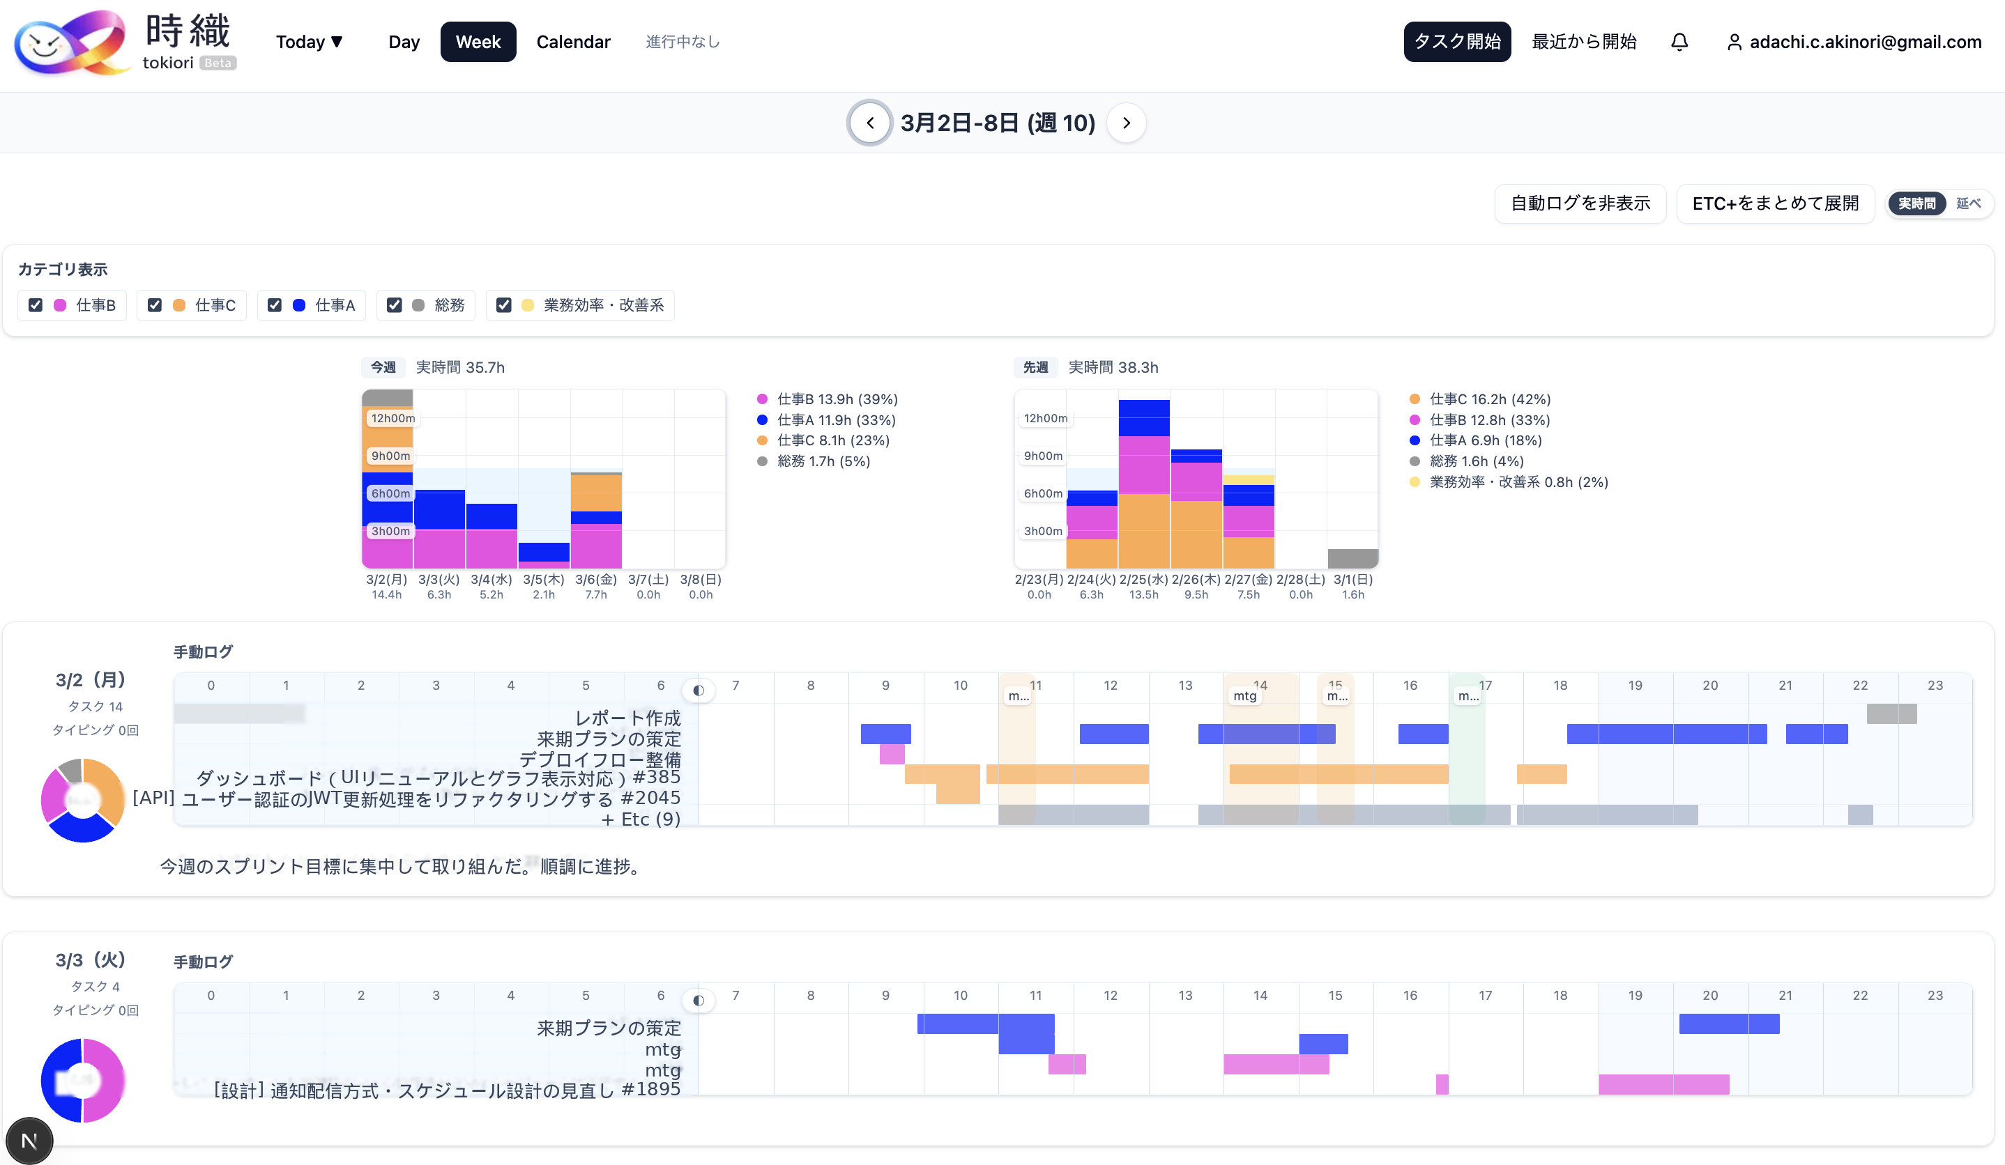2005x1165 pixels.
Task: Click ETC+をまとめて展開 button
Action: tap(1775, 203)
